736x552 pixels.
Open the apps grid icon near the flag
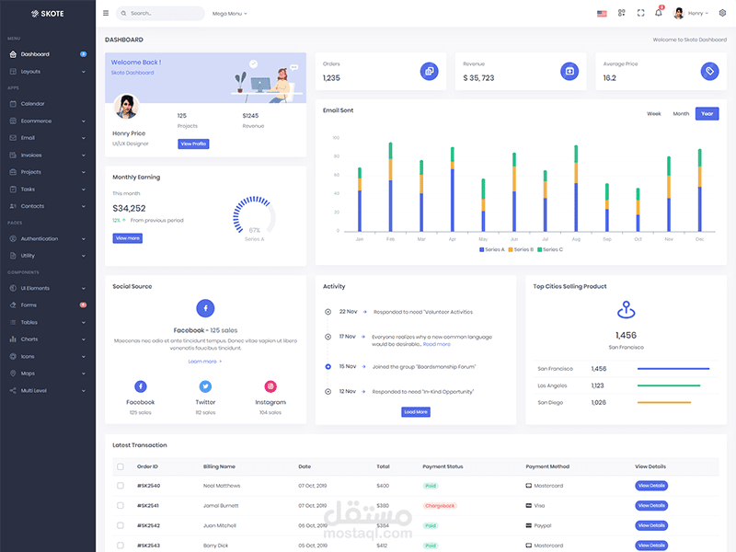622,12
